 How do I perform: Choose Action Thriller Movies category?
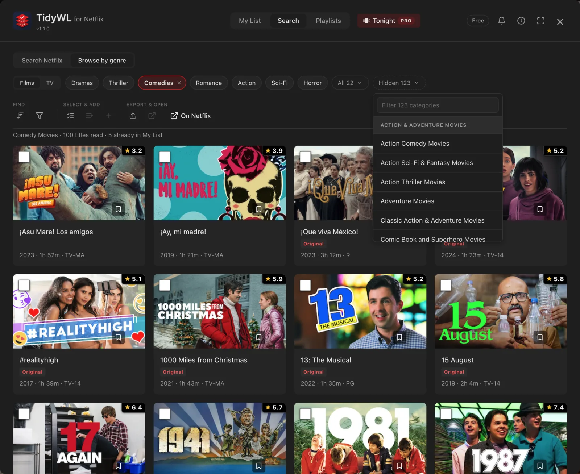point(438,182)
